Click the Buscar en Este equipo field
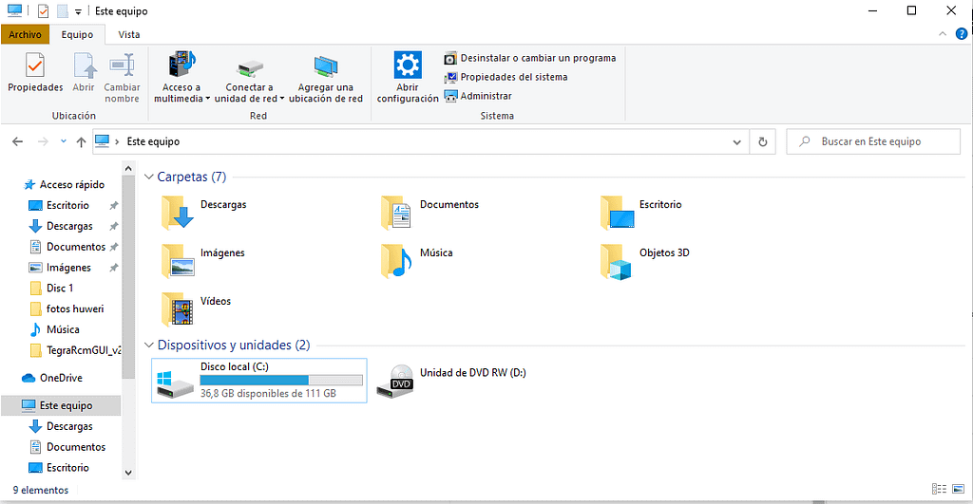Image resolution: width=973 pixels, height=504 pixels. click(873, 142)
